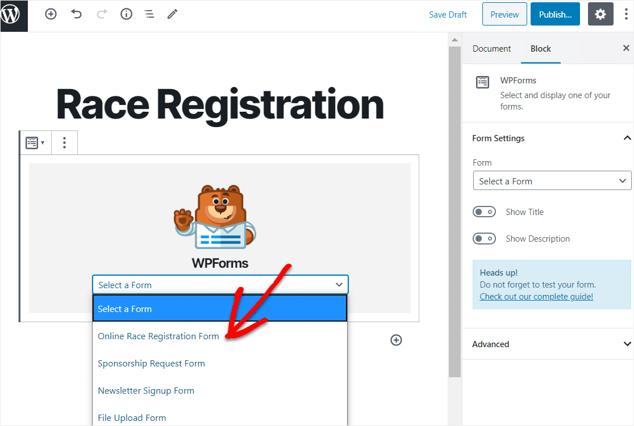Screen dimensions: 634x426
Task: Click the Publish button
Action: (555, 14)
